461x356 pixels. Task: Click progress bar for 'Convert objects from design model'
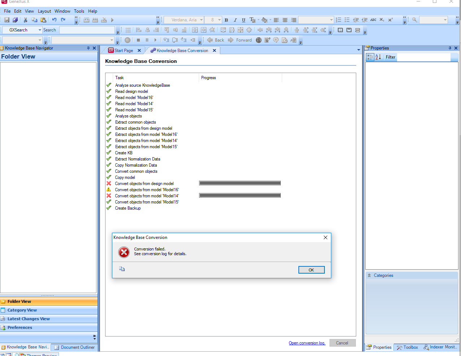coord(240,183)
